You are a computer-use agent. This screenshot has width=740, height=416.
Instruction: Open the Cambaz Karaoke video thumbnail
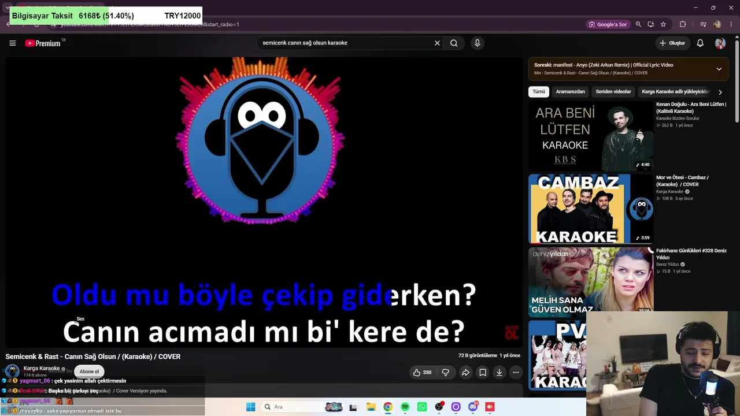point(591,209)
